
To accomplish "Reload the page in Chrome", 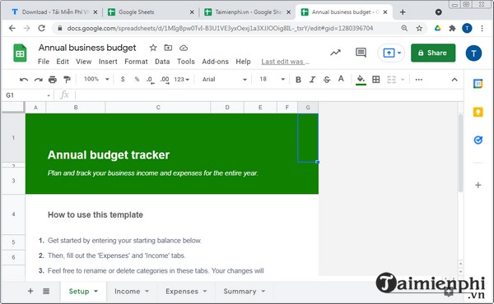I will click(41, 28).
